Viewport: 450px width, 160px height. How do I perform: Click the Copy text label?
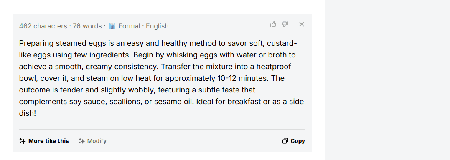tap(297, 141)
